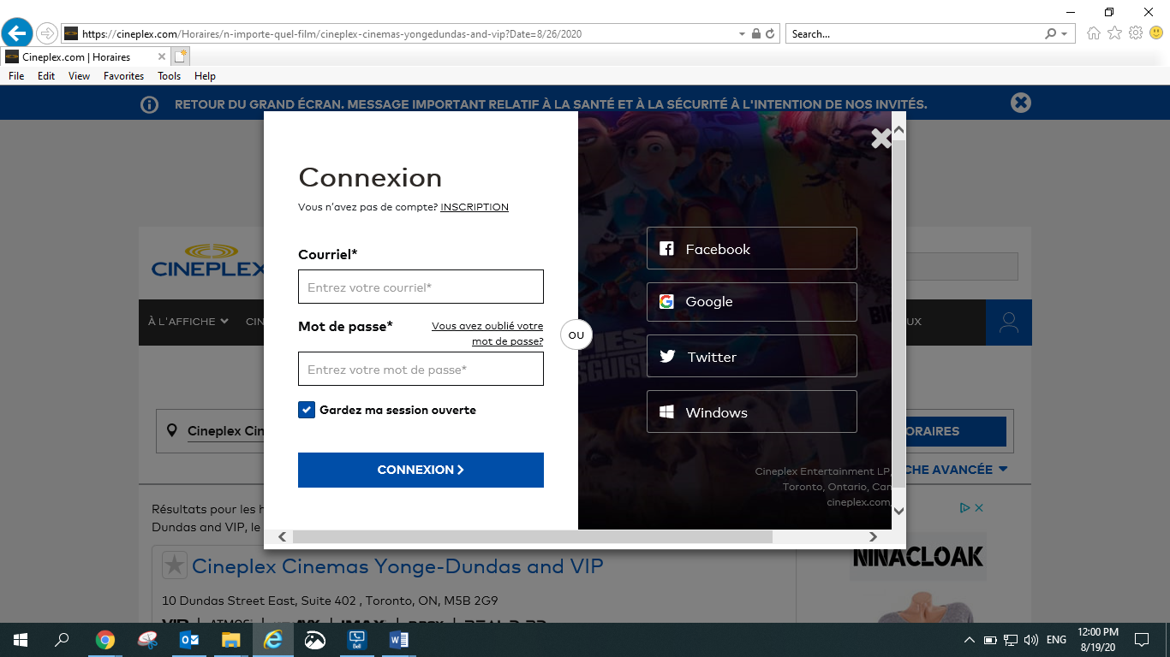
Task: Show hidden system tray icons
Action: point(969,640)
